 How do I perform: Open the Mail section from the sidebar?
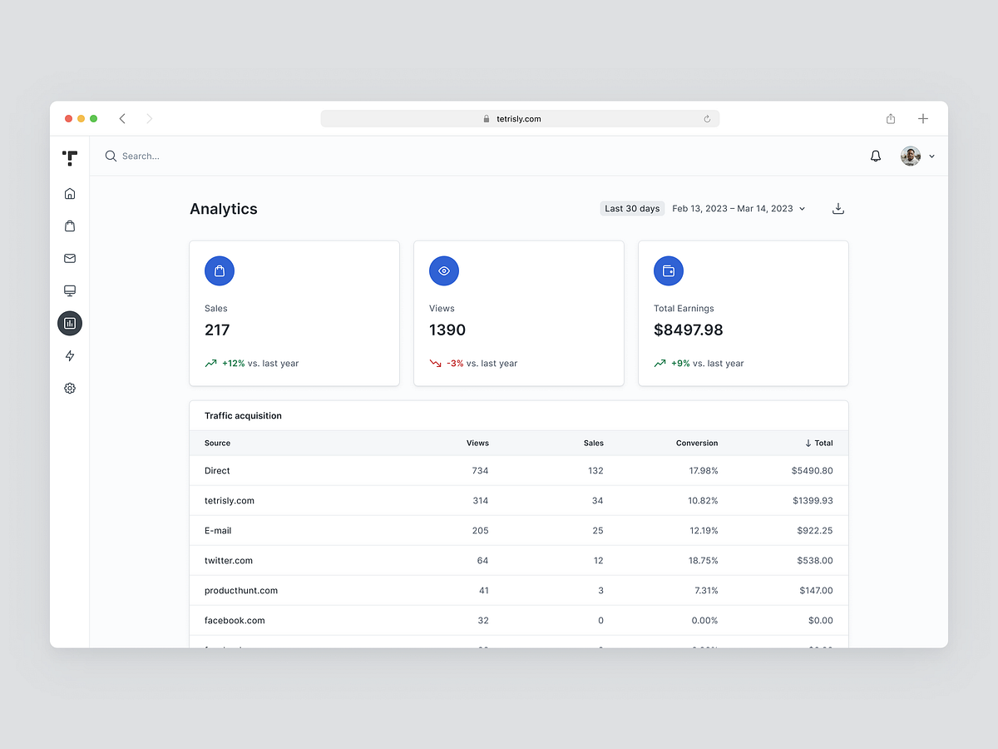pyautogui.click(x=70, y=258)
